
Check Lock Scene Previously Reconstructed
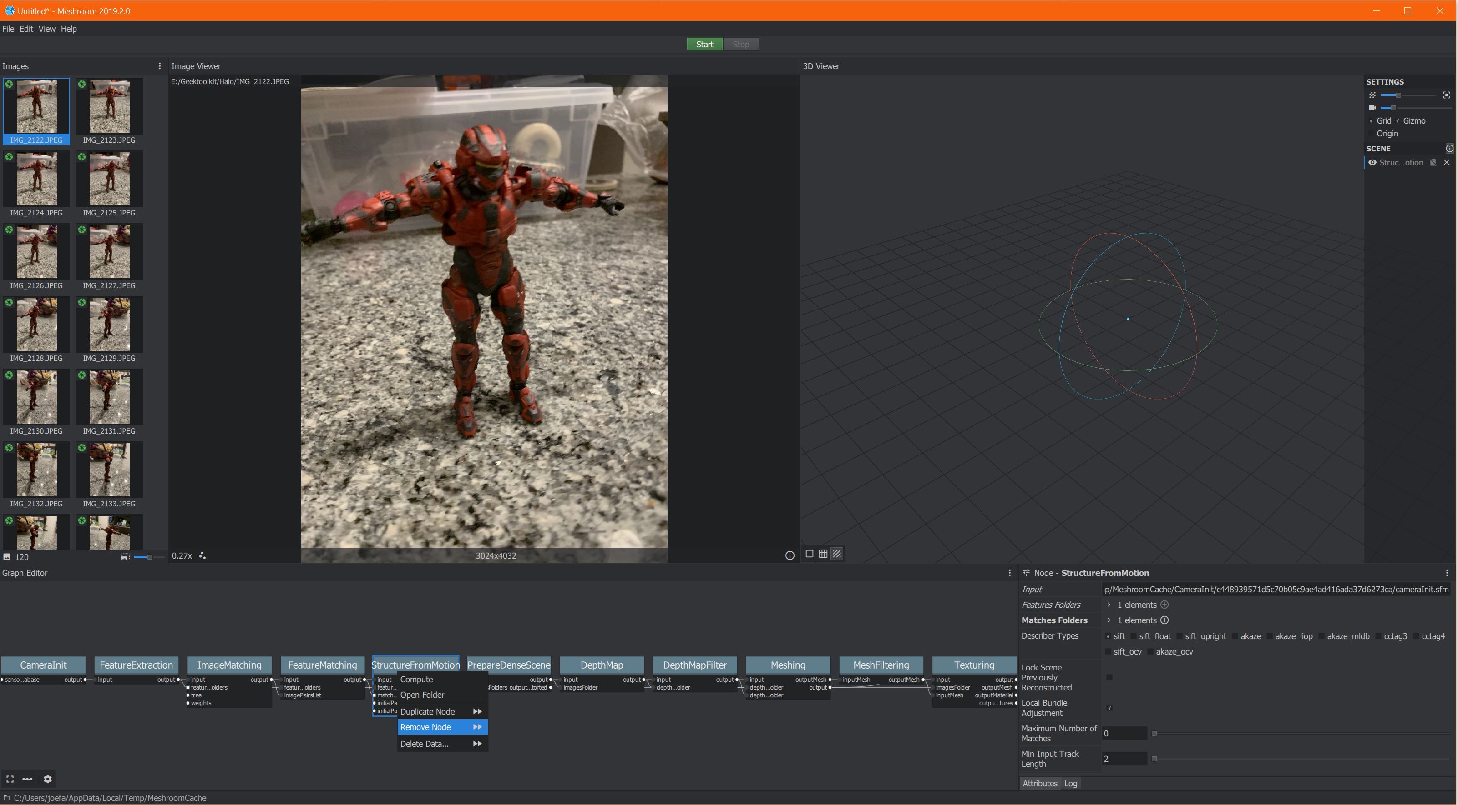coord(1109,677)
